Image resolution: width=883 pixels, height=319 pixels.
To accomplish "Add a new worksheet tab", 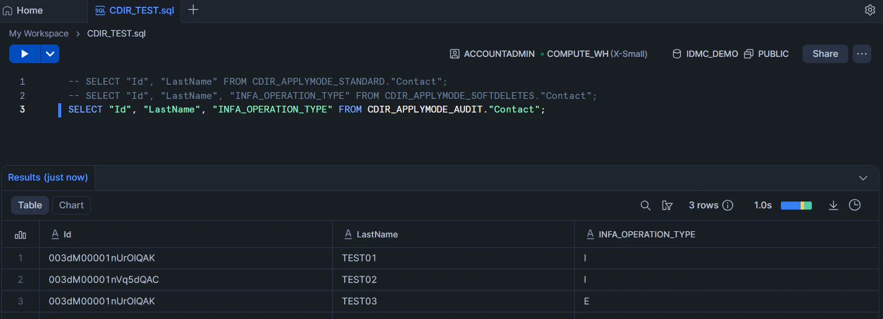I will click(193, 10).
